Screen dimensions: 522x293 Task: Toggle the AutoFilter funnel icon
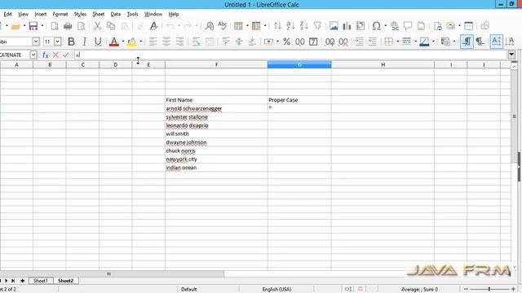(x=317, y=26)
